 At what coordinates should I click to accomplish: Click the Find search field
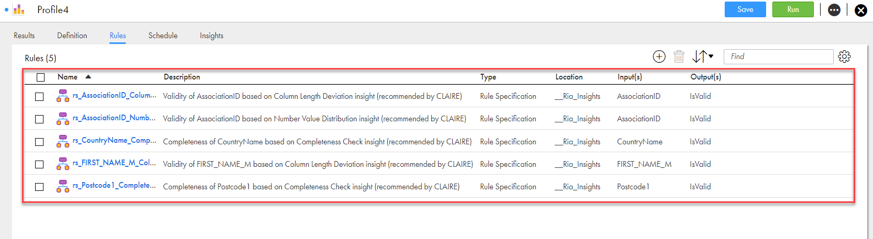tap(779, 56)
